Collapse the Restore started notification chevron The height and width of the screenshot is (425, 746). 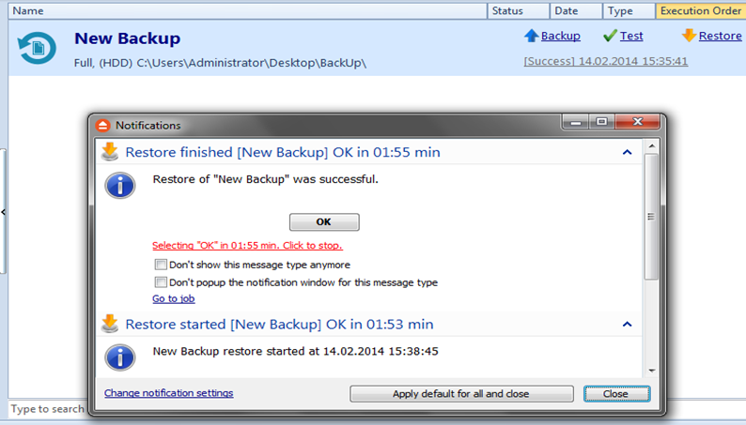[x=627, y=325]
